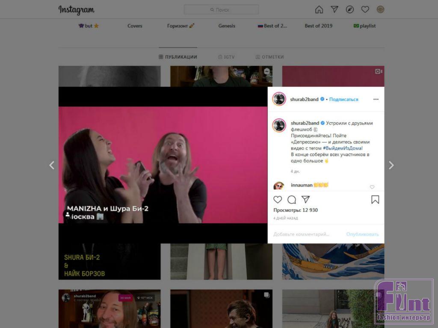Switch to the ОТМЕТКИ tab

pos(269,57)
